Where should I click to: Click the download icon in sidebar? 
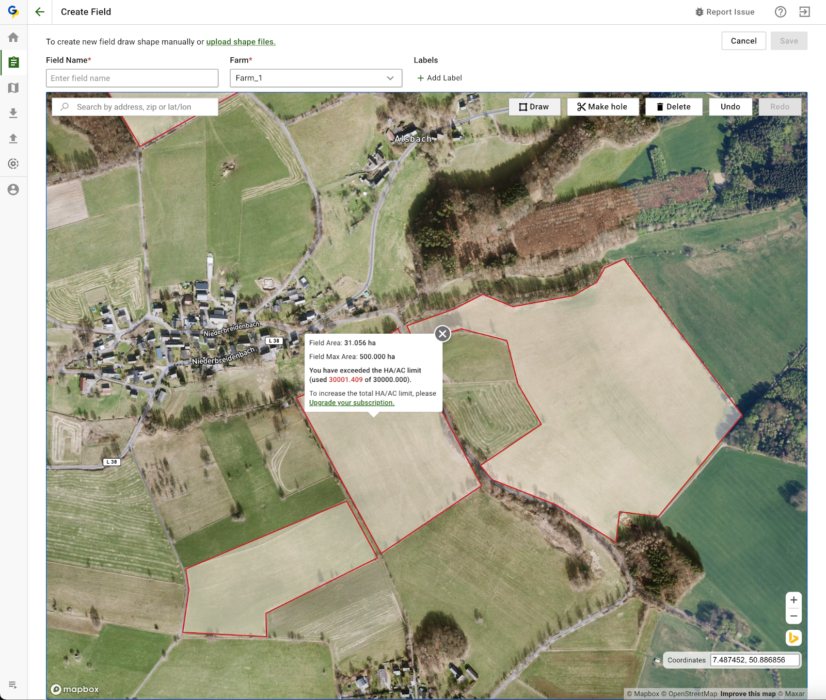point(13,113)
